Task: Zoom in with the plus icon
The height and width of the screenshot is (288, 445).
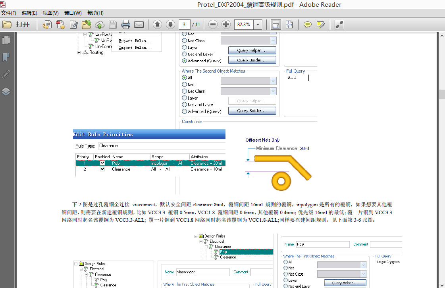Action: point(226,25)
